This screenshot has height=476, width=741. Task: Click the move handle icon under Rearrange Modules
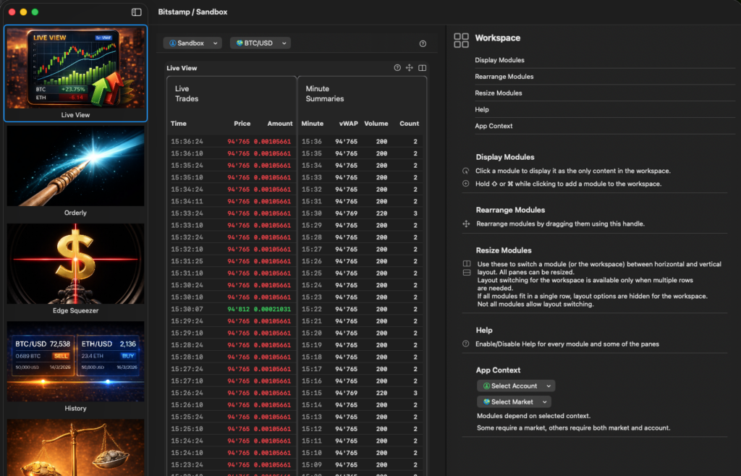tap(466, 224)
